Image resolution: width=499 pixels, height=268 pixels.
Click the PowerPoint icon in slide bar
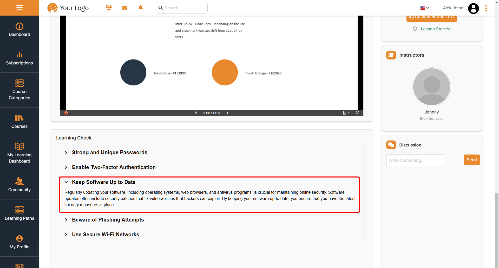66,113
